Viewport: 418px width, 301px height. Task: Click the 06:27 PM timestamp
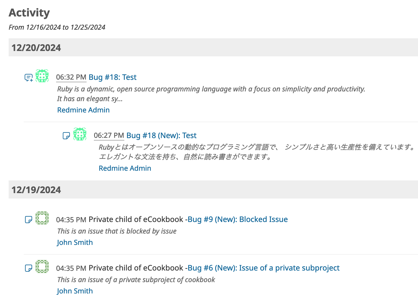point(109,135)
